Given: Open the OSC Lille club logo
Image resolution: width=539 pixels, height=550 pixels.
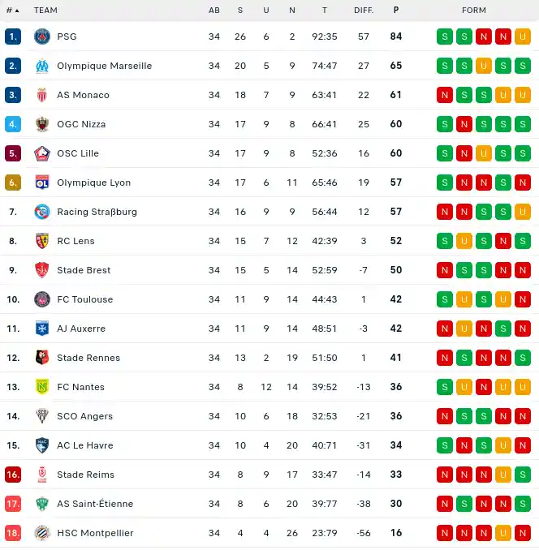Looking at the screenshot, I should click(x=42, y=153).
